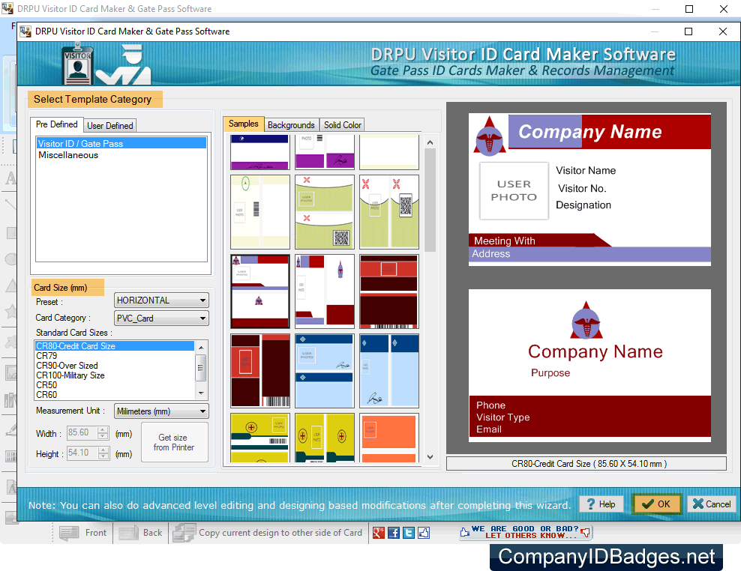Click the Front side button
The width and height of the screenshot is (741, 571).
[x=83, y=533]
